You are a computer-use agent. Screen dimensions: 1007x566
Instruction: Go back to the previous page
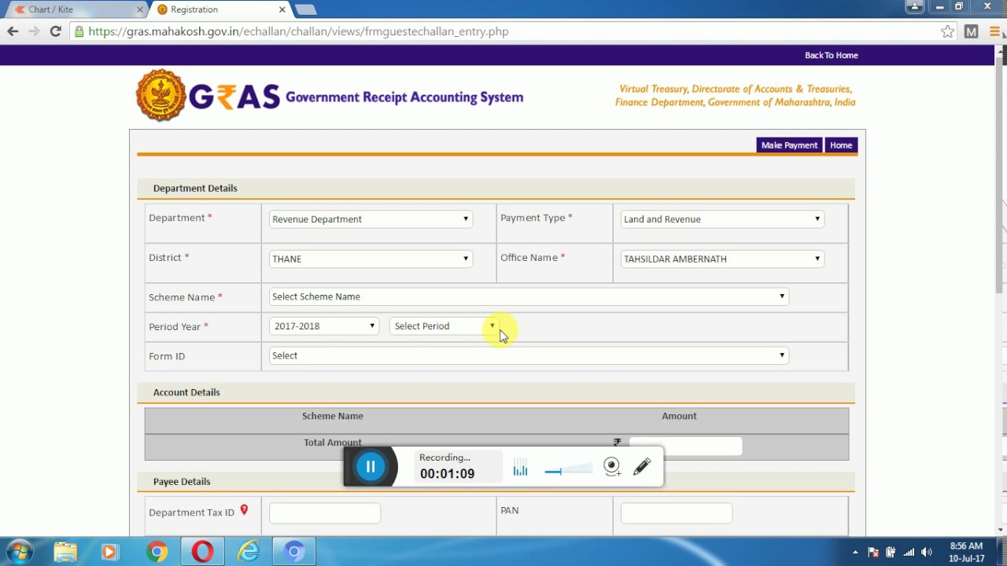13,31
